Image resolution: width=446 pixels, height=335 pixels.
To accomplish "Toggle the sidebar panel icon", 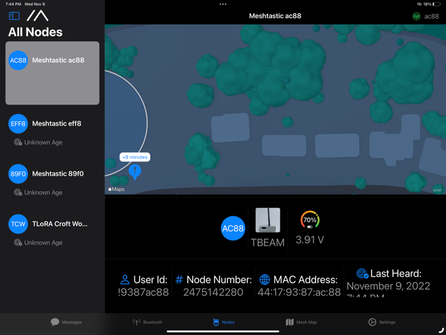I will coord(14,16).
